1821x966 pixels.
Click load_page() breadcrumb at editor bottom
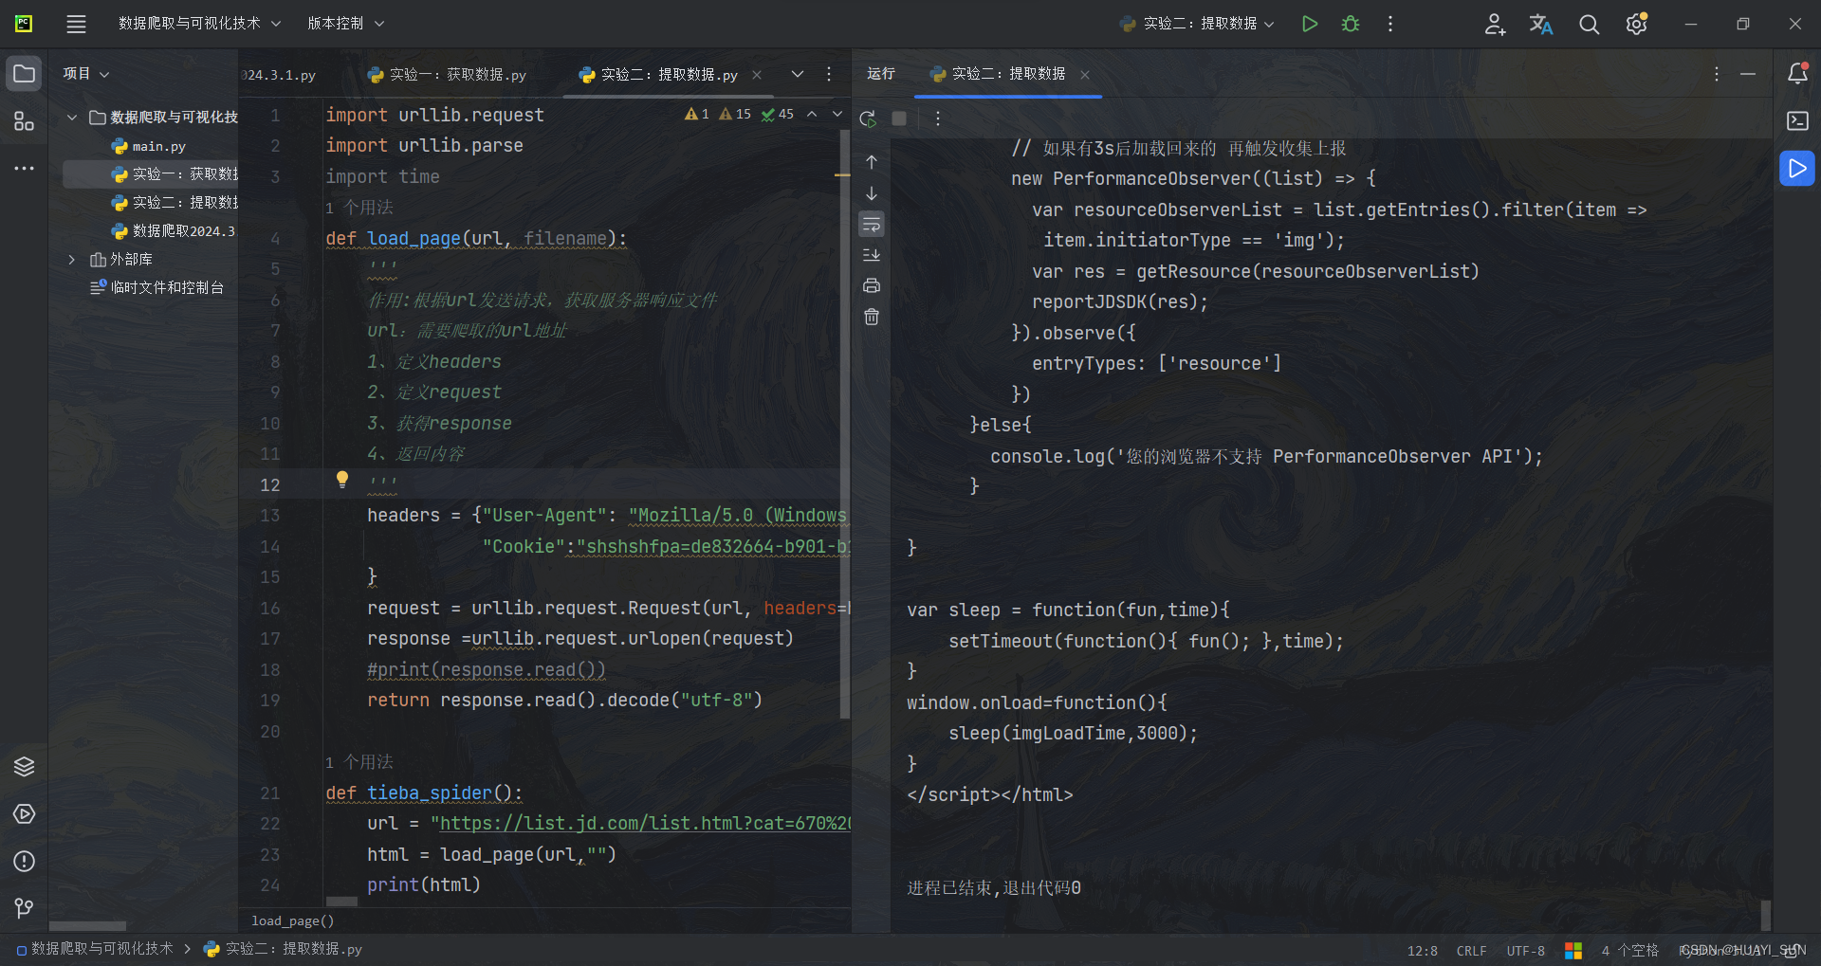pos(292,921)
